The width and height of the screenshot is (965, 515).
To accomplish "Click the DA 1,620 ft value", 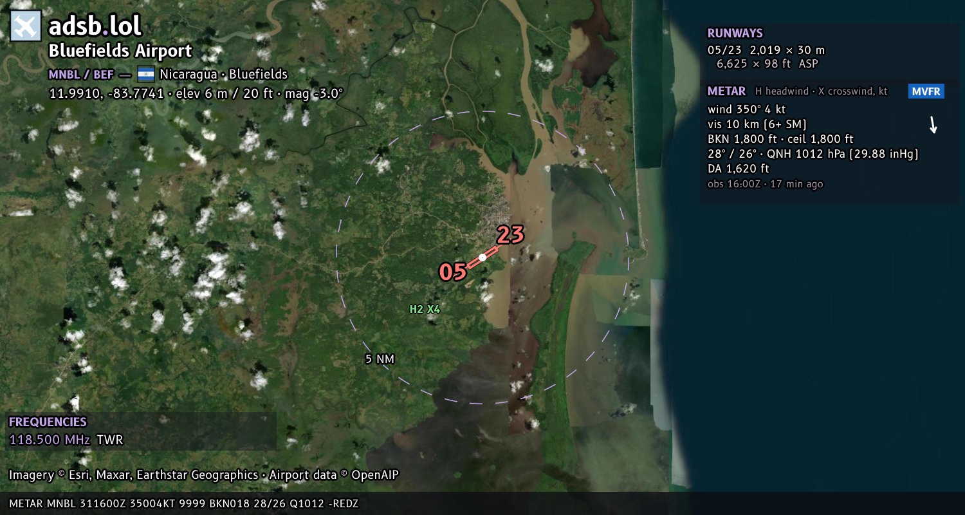I will pos(739,169).
